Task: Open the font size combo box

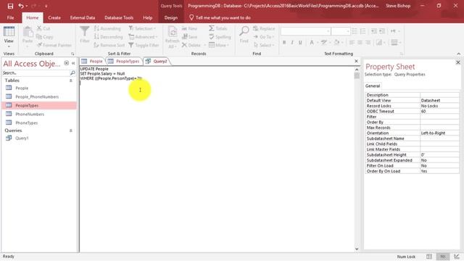Action: tap(341, 31)
